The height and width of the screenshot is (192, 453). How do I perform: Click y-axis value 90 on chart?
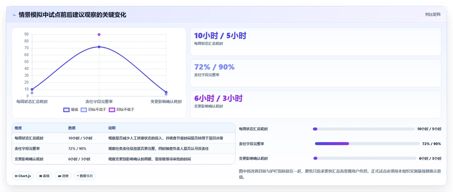tap(26, 34)
